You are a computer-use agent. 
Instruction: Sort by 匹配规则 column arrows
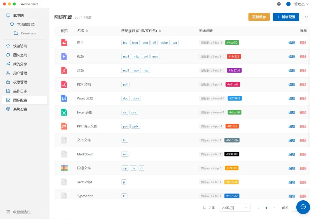160,31
